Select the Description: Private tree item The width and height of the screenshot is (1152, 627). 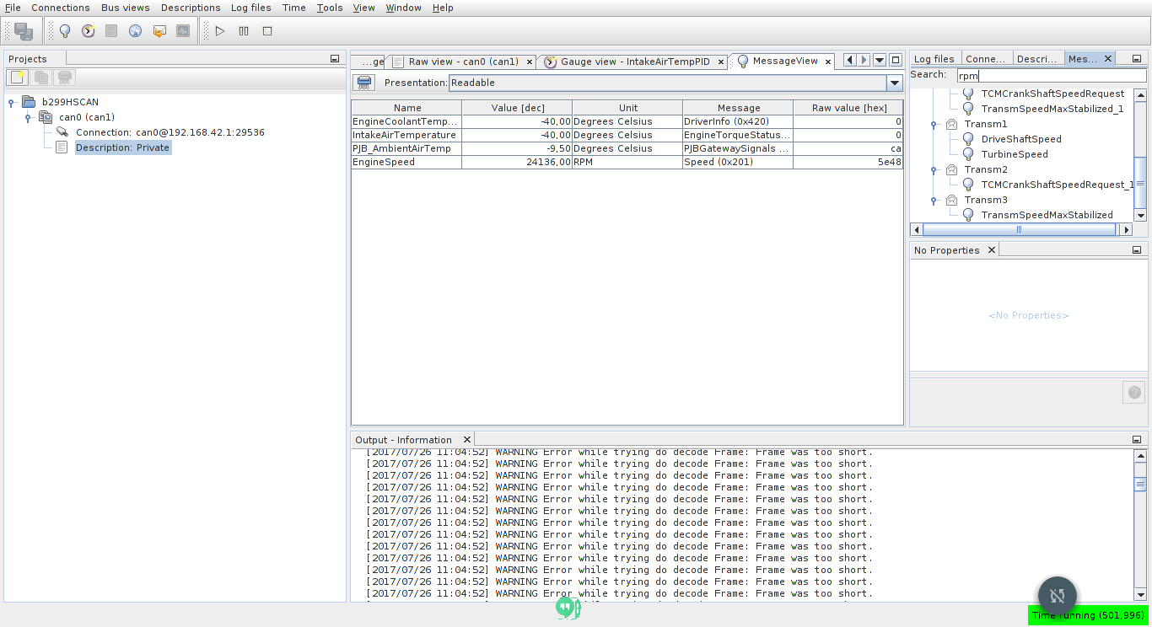[x=122, y=147]
